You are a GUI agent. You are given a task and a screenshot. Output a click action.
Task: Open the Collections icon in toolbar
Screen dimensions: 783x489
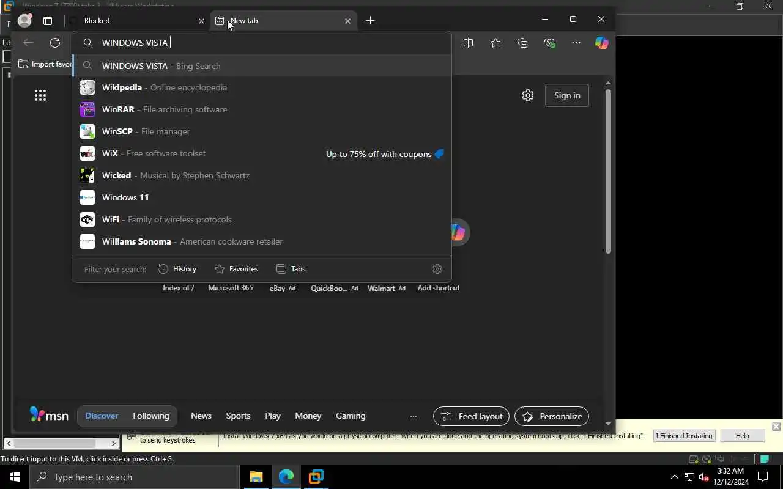click(x=522, y=43)
